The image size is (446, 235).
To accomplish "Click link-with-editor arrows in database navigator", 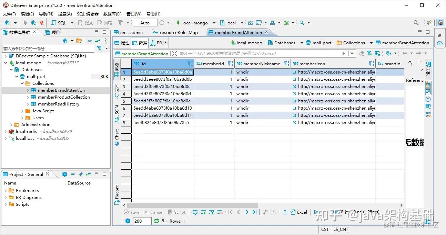I will pos(98,41).
